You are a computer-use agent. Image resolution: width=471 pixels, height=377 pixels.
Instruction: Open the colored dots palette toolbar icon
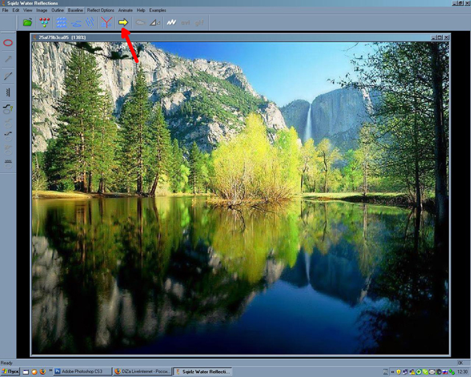pos(44,22)
